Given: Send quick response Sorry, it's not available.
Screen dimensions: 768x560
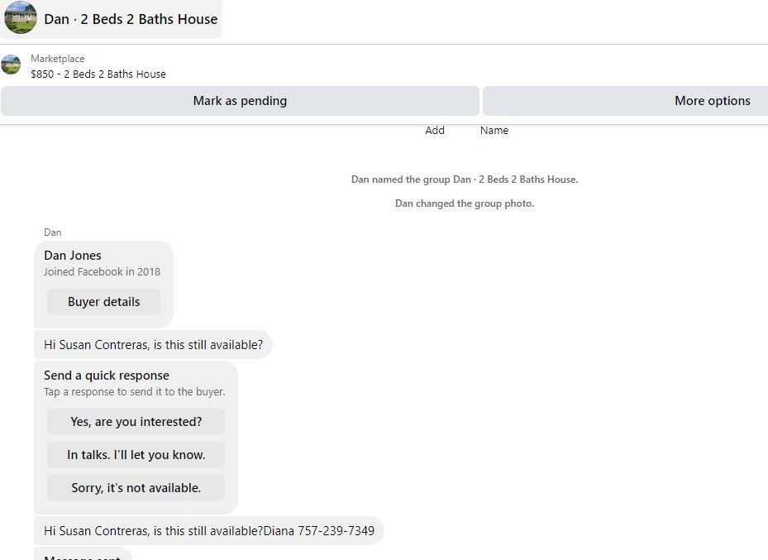Looking at the screenshot, I should click(136, 488).
